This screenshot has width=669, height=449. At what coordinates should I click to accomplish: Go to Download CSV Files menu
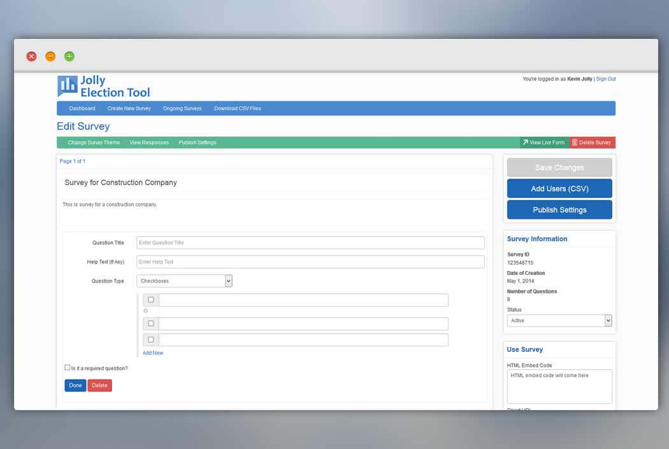(237, 108)
